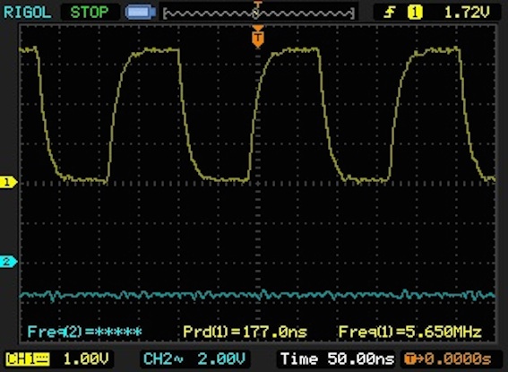
Task: Click the yellow trigger source channel 1 badge
Action: tap(415, 13)
